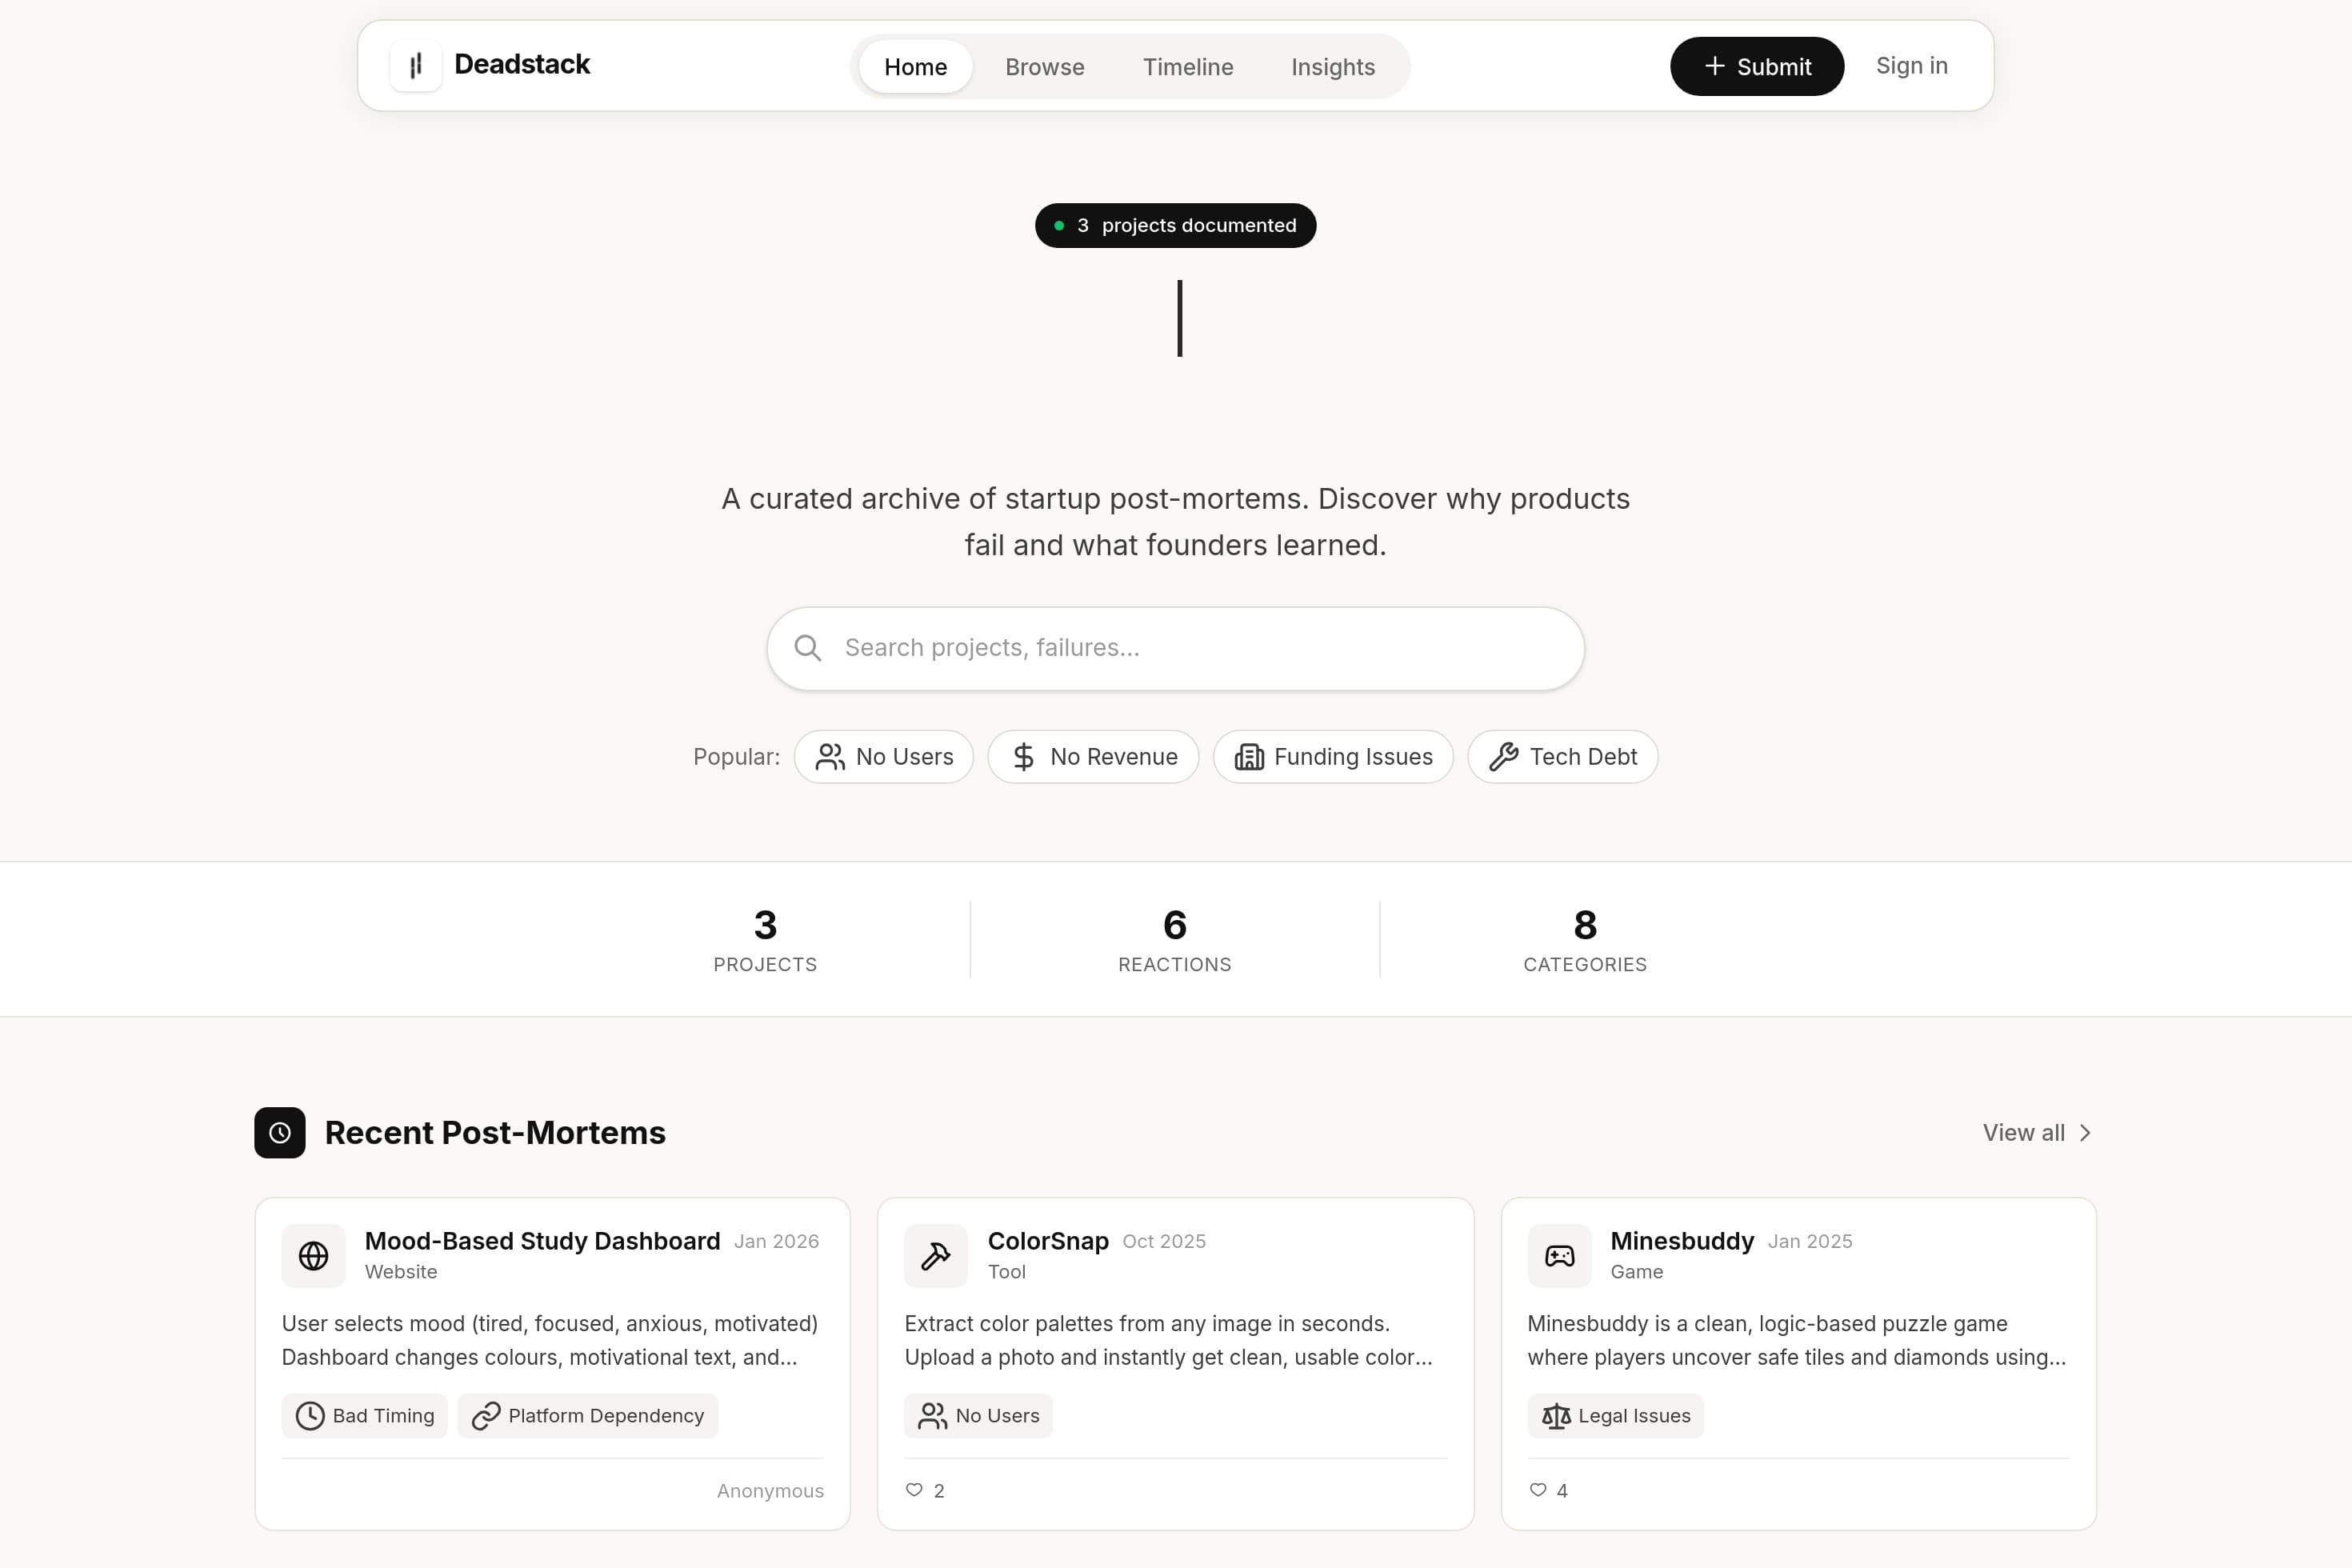Expand the View all post-mortems chevron
This screenshot has height=1568, width=2352.
coord(2086,1132)
